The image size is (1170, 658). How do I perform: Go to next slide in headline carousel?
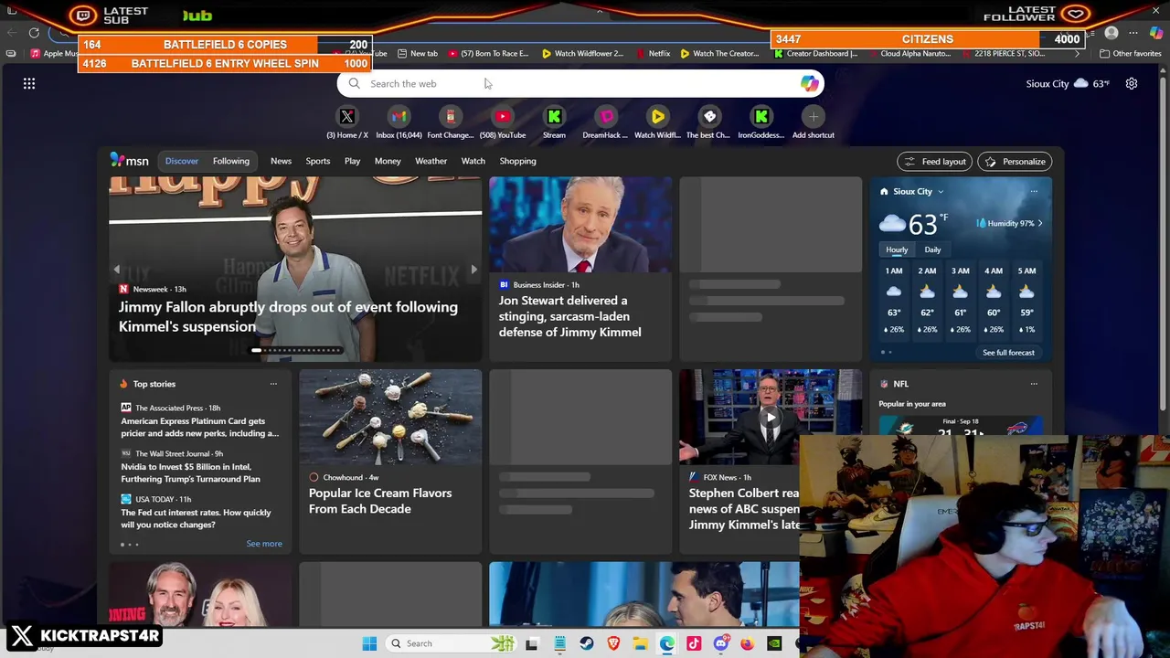(x=473, y=270)
